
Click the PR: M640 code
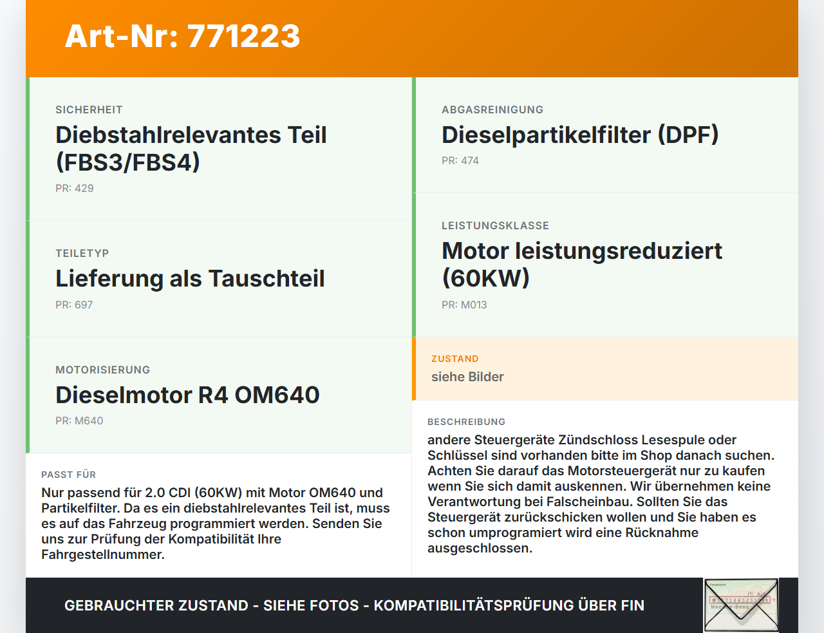(79, 420)
